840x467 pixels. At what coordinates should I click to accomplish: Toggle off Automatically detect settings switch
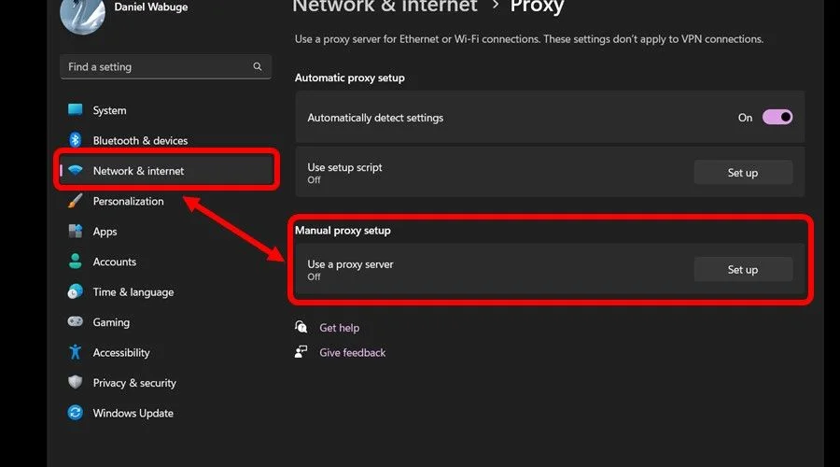coord(777,118)
